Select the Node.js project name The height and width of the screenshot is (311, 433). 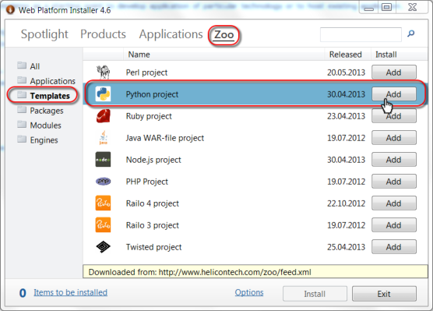(x=153, y=160)
